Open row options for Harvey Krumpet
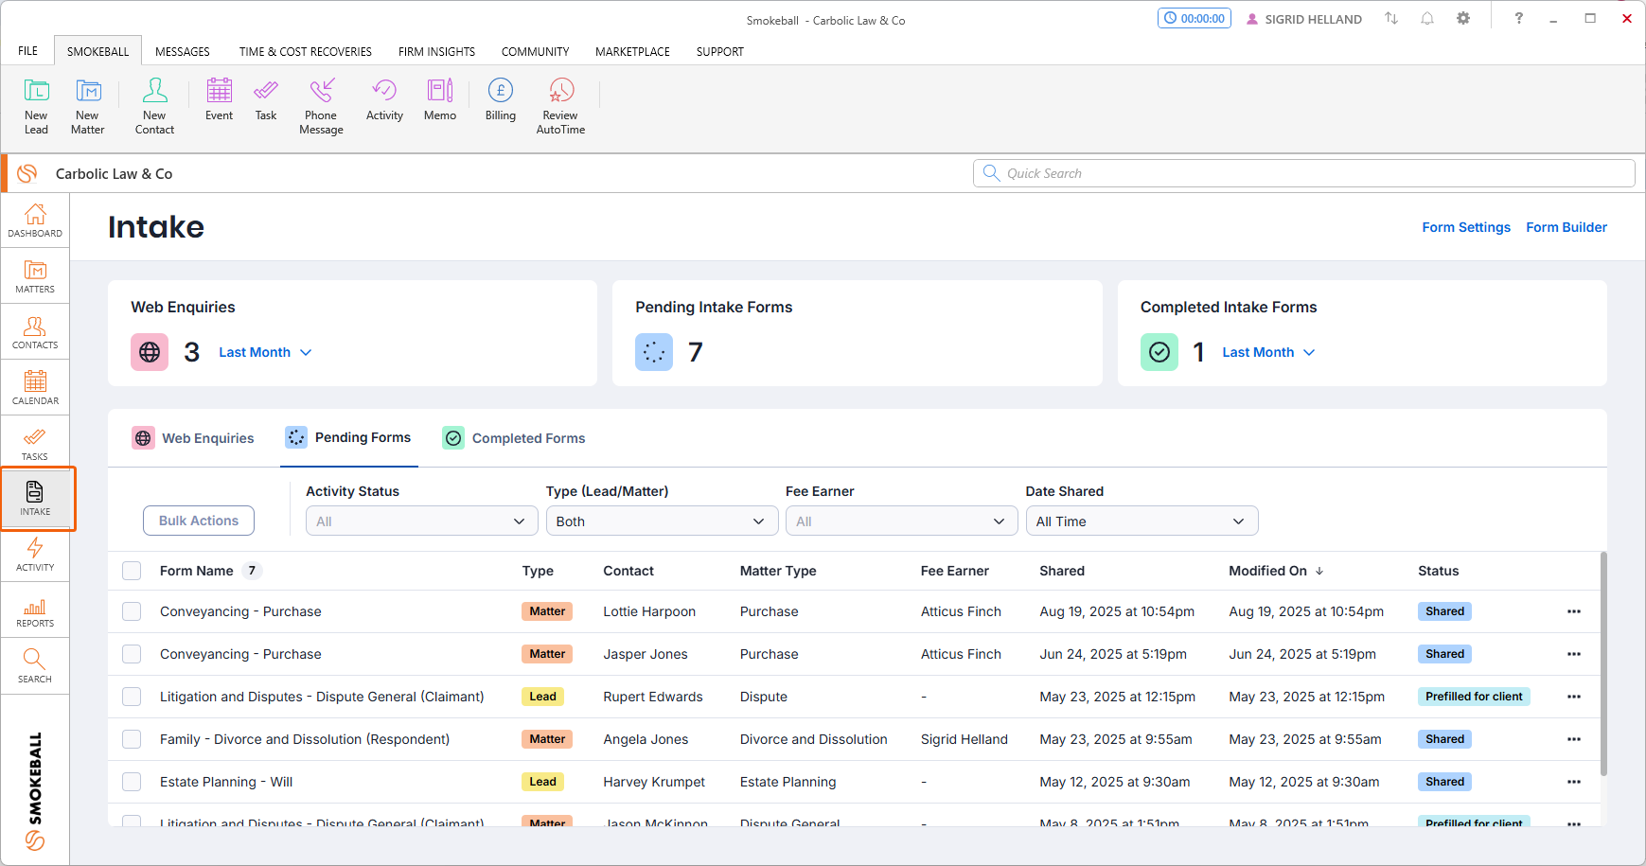 tap(1574, 782)
